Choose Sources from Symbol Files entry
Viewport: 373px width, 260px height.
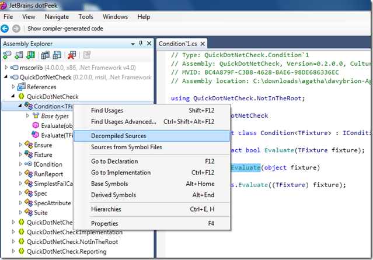click(152, 147)
